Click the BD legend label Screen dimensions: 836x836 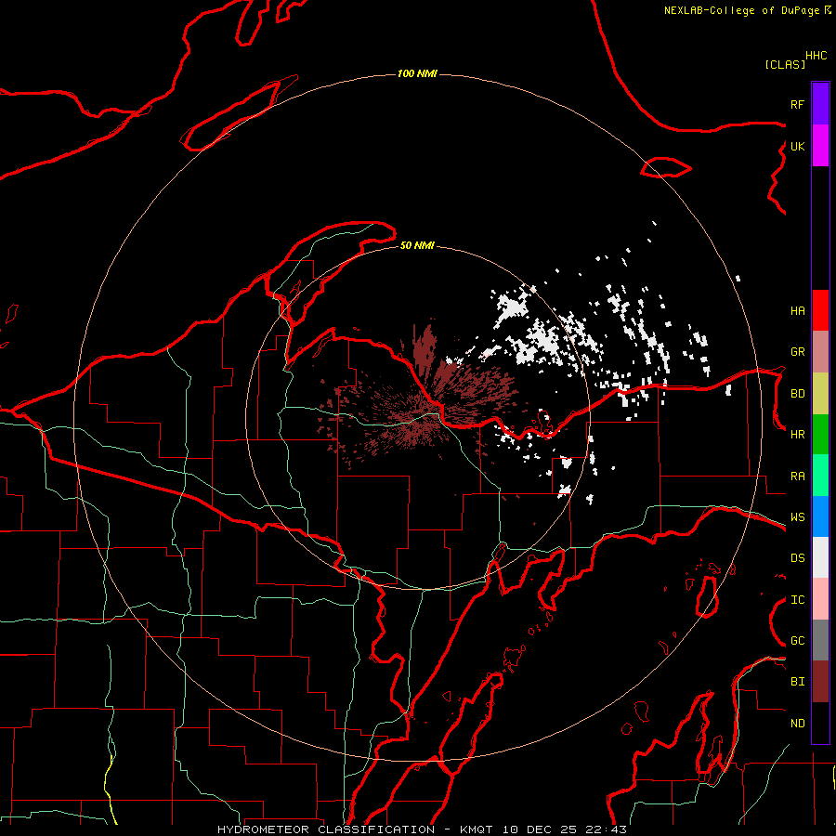[x=797, y=394]
